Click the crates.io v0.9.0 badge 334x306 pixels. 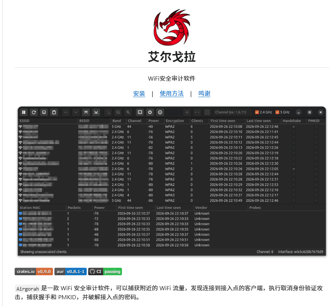coord(34,271)
